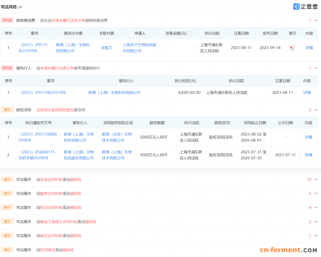Expand the 买卖合同纠纷 cases row
321x257 pixels.
pos(316,179)
